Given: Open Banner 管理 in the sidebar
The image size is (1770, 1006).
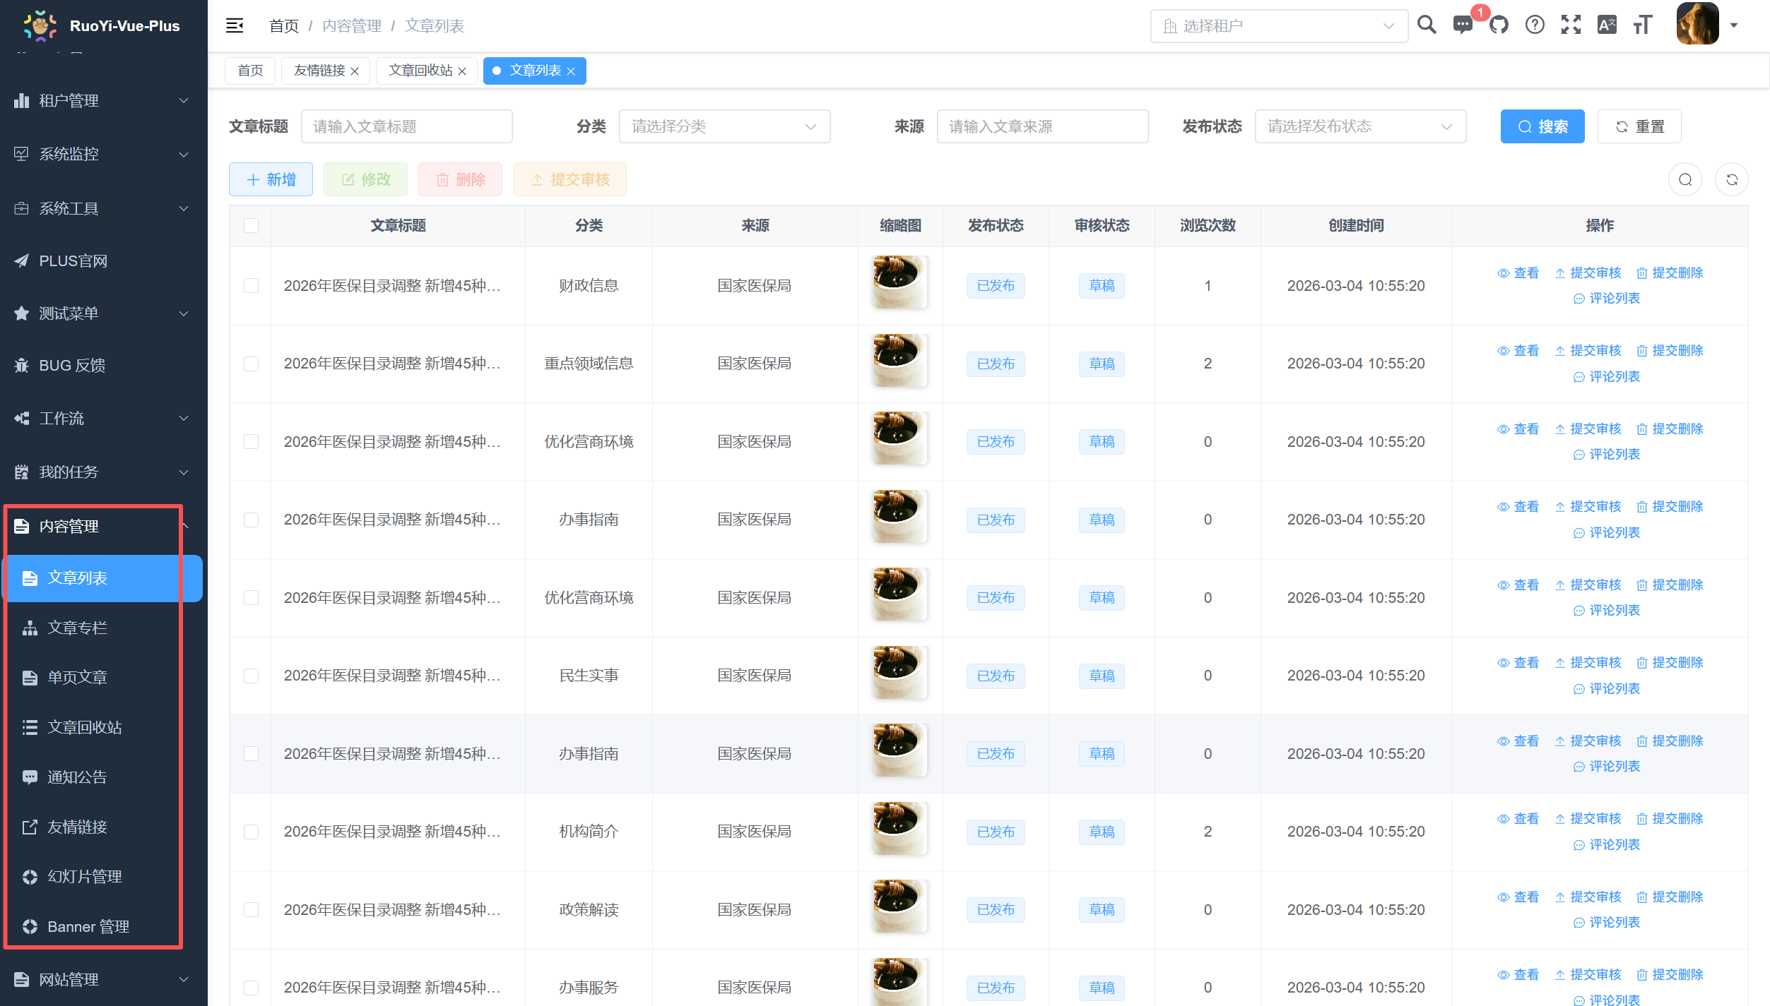Looking at the screenshot, I should pos(104,926).
